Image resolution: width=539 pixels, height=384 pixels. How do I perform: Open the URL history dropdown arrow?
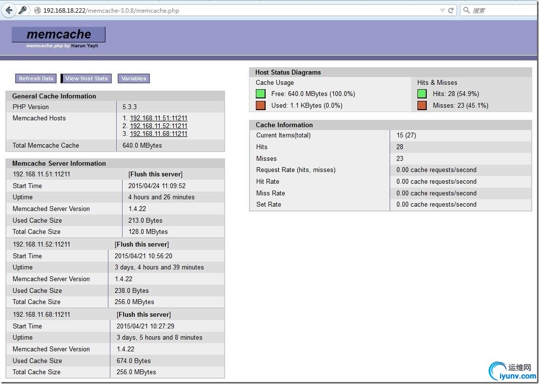tap(442, 11)
